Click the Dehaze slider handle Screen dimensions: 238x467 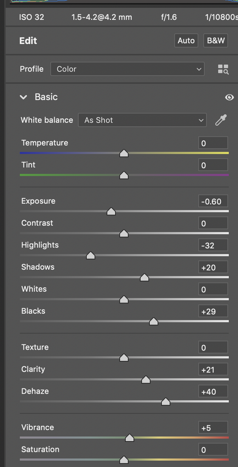point(166,402)
